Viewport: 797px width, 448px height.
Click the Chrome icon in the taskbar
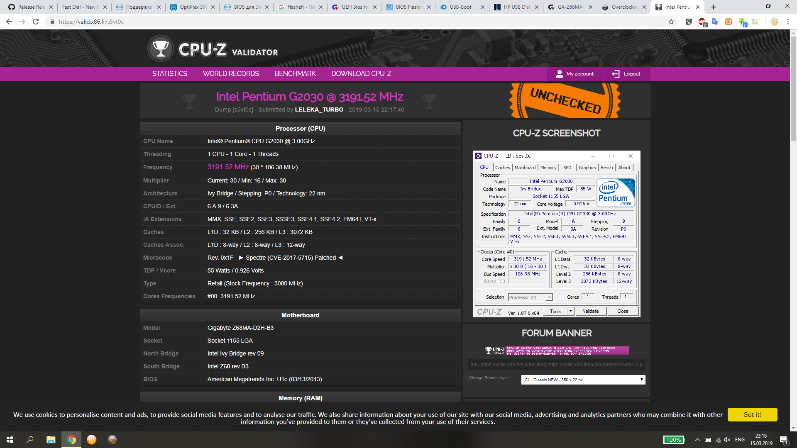[71, 440]
